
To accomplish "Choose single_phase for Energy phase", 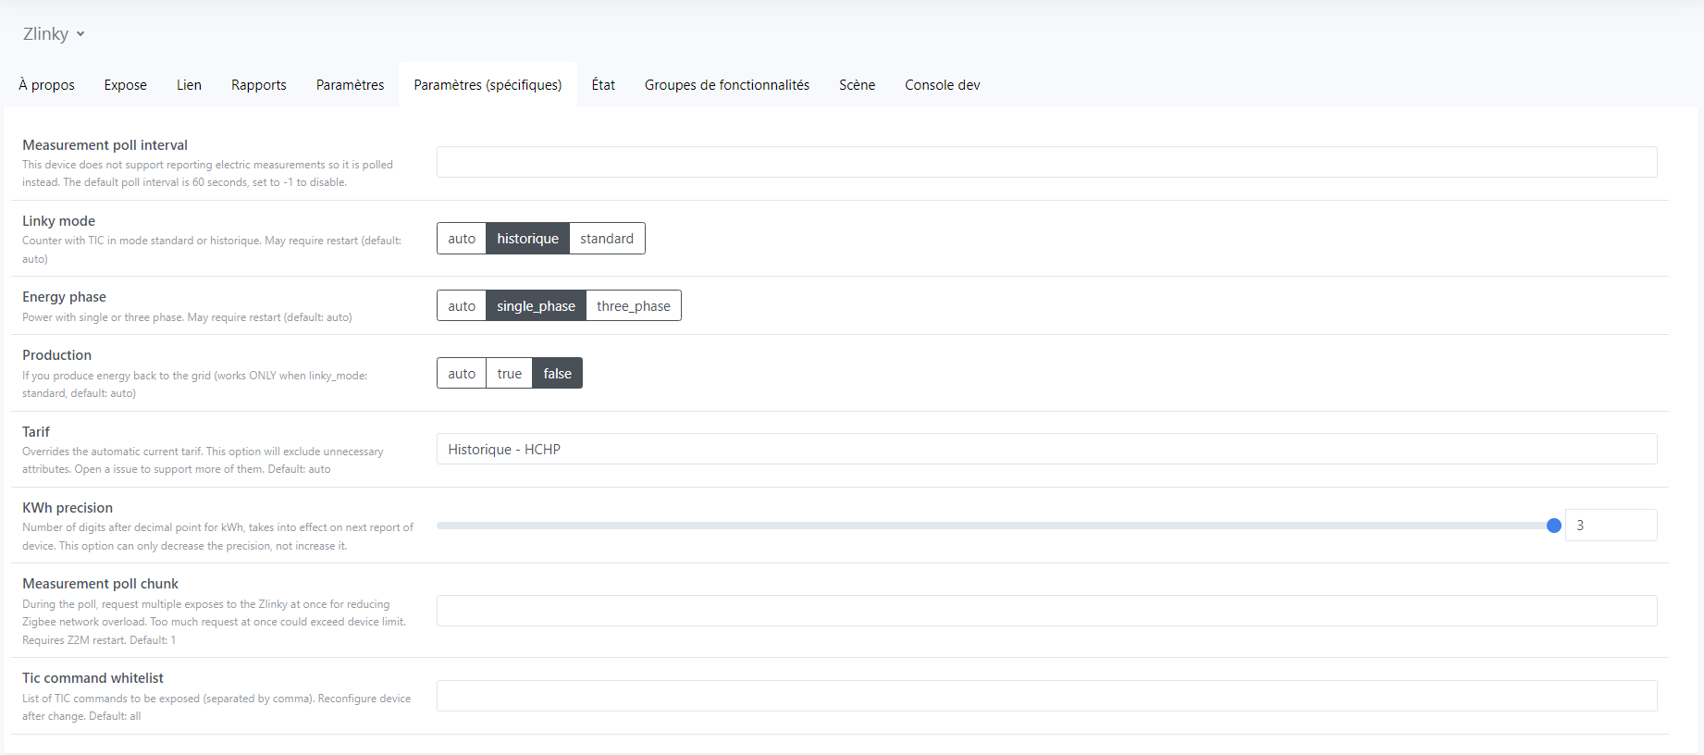I will tap(536, 306).
